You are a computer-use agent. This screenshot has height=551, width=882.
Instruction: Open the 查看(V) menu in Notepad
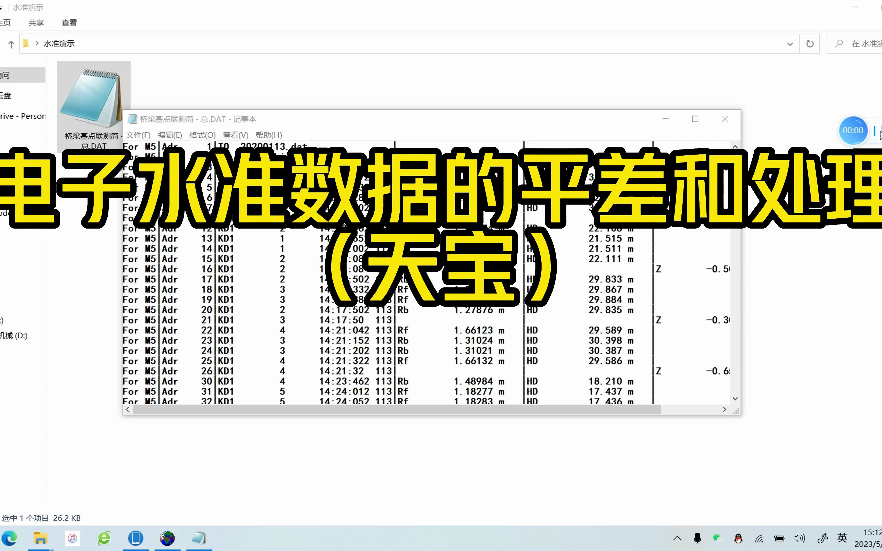236,135
